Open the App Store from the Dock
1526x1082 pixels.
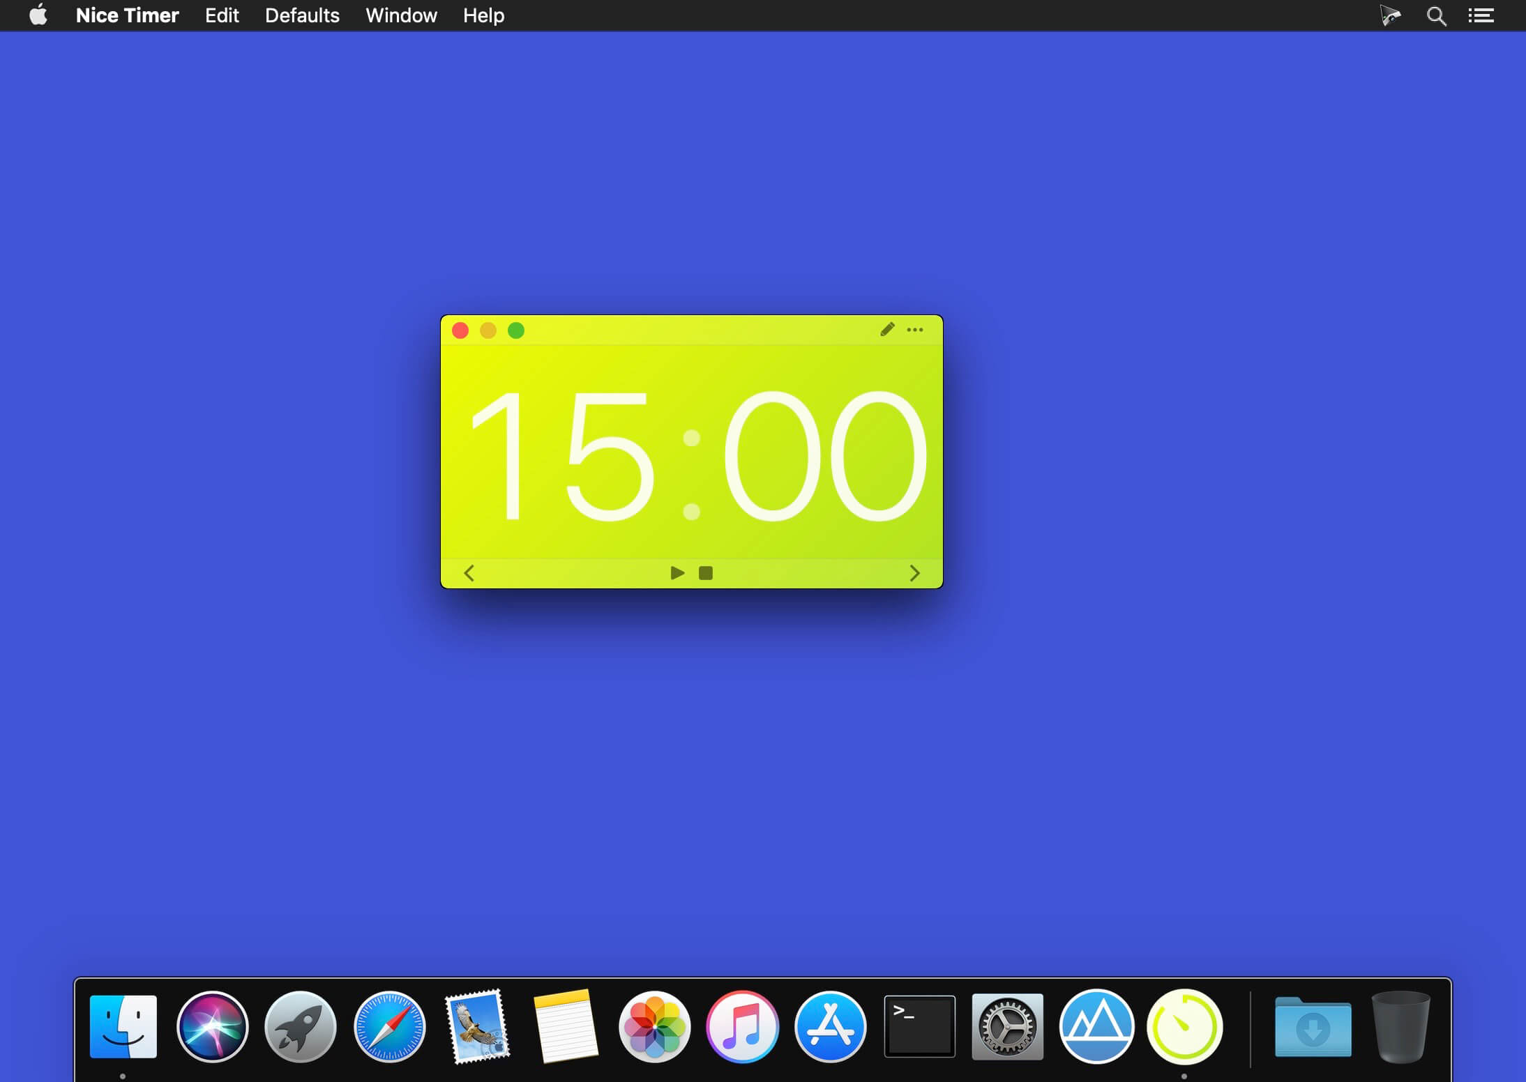tap(830, 1027)
